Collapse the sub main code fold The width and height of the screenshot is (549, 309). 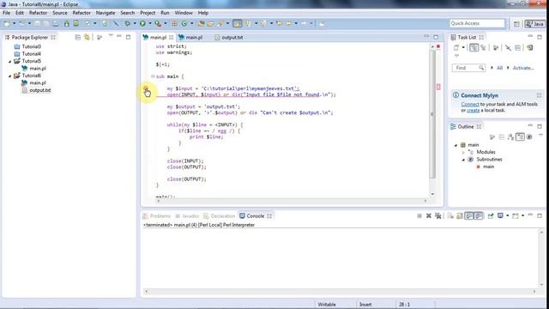(x=153, y=76)
